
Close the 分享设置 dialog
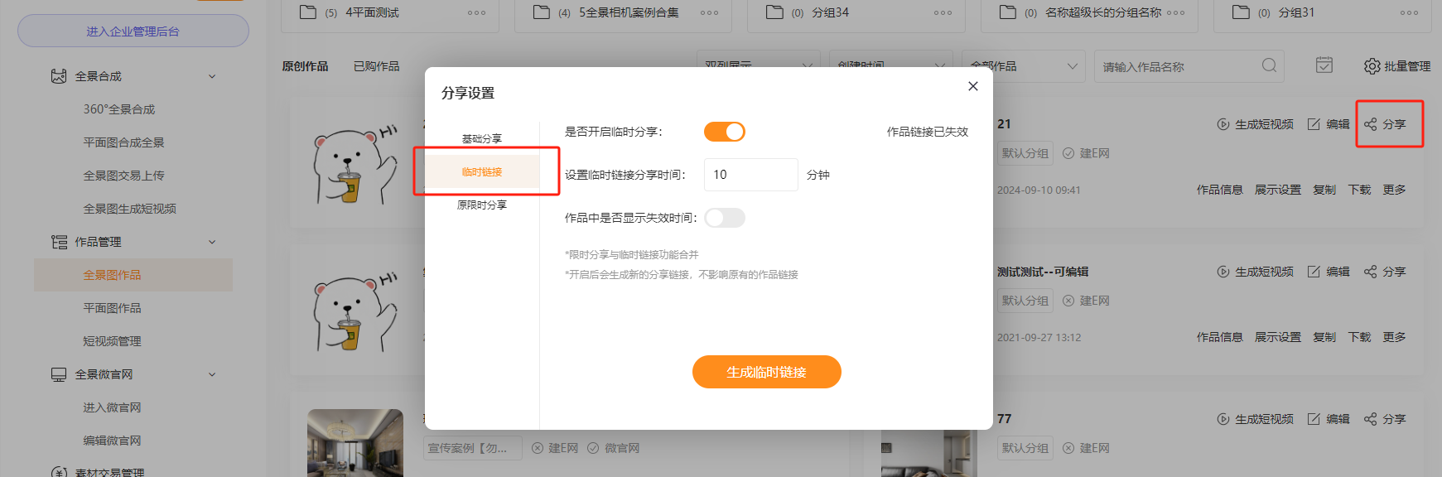click(x=973, y=86)
